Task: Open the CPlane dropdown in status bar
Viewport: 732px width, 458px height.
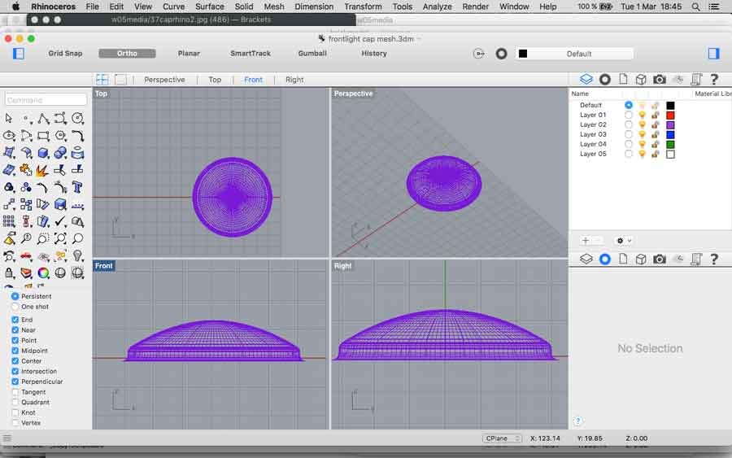Action: pyautogui.click(x=501, y=438)
